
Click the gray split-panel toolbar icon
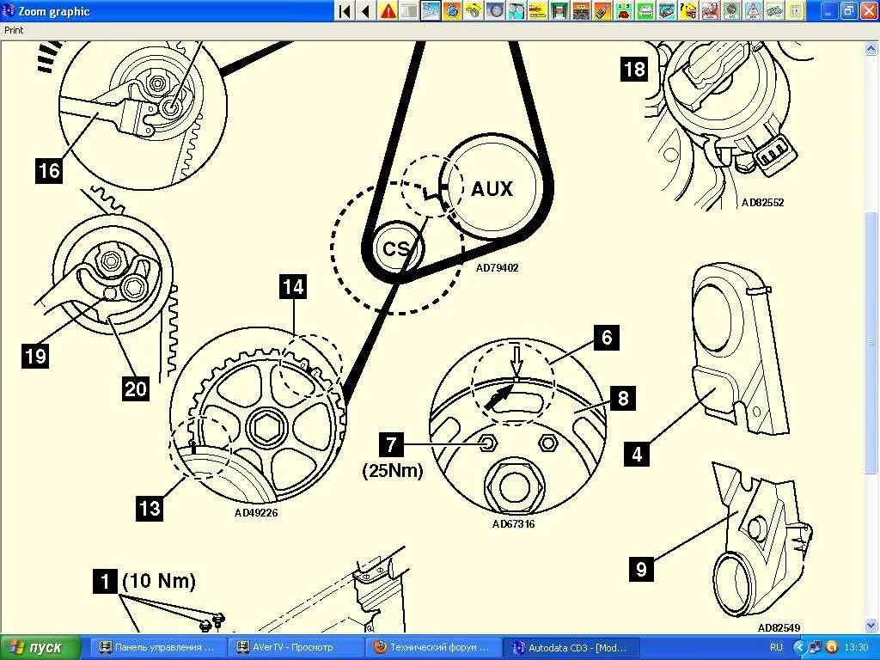[x=408, y=10]
